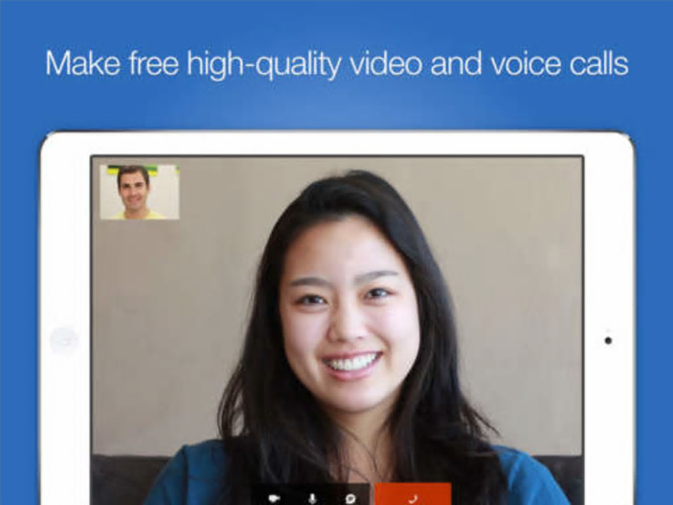Image resolution: width=673 pixels, height=505 pixels.
Task: Show the in-call messaging panel
Action: 350,498
